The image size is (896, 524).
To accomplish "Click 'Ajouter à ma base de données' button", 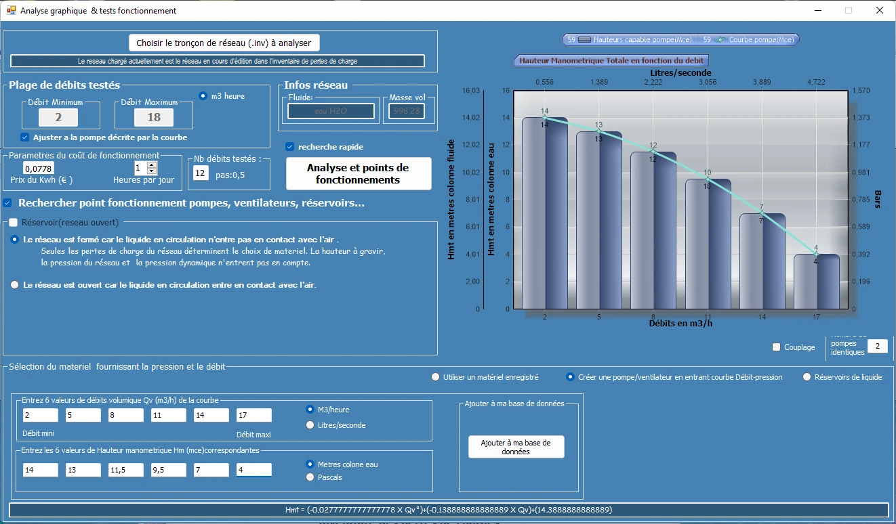I will click(516, 447).
